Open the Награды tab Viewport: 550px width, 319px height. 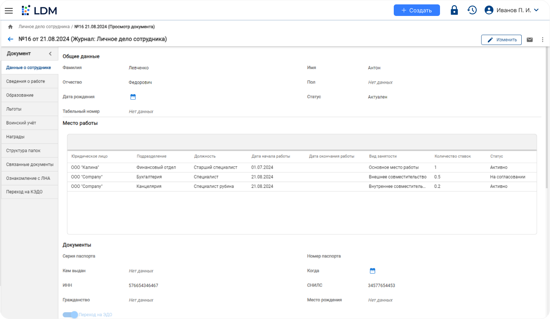click(29, 137)
